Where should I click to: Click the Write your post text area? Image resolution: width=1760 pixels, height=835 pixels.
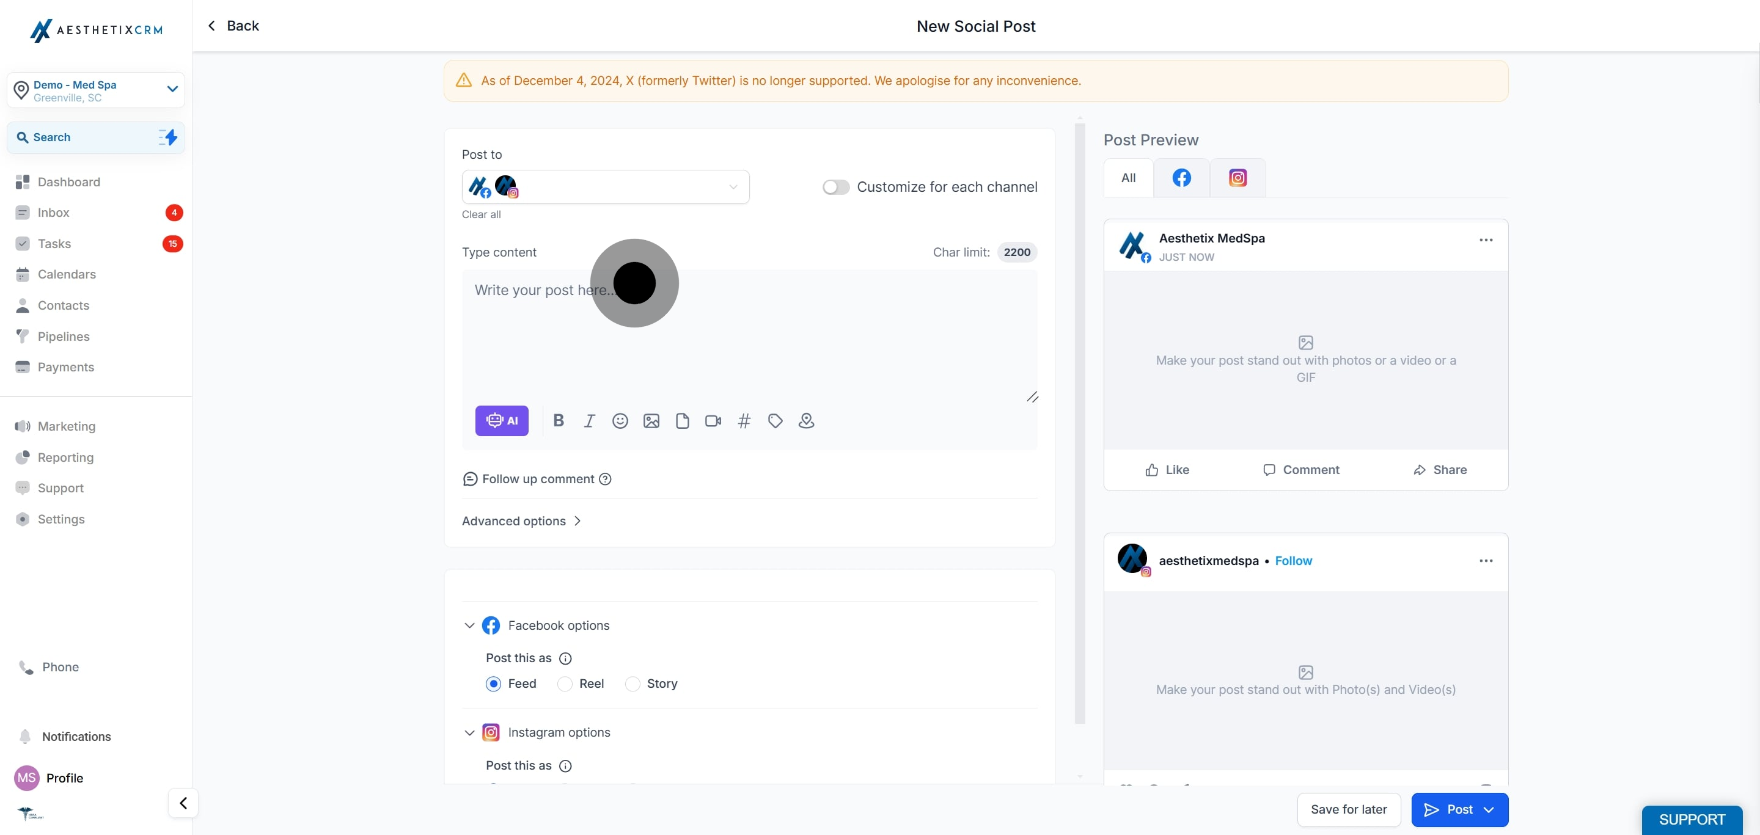pyautogui.click(x=748, y=335)
